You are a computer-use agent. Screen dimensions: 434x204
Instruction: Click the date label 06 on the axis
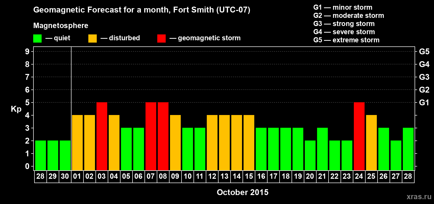point(138,176)
